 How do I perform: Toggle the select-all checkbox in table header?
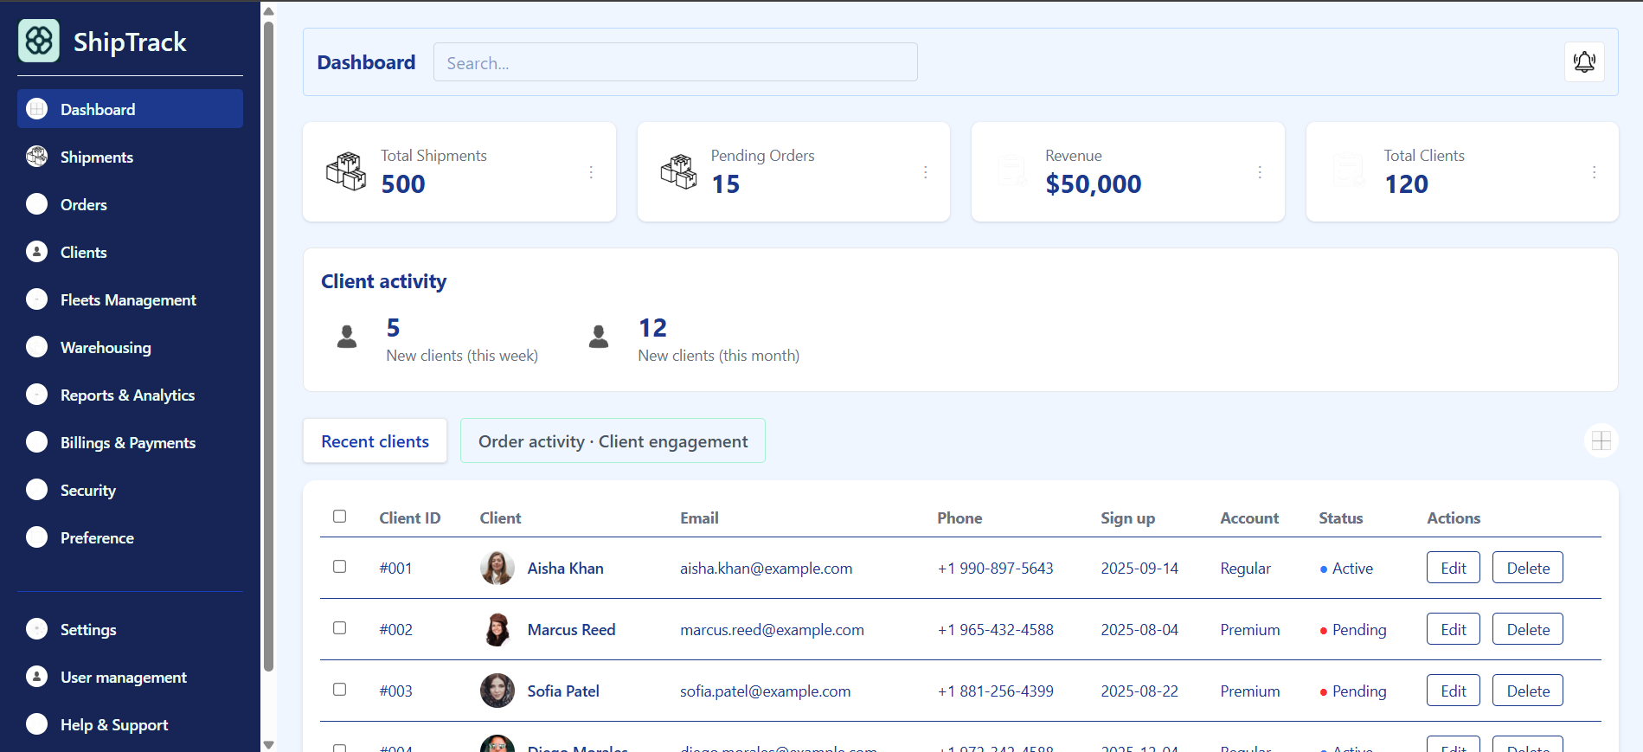[x=340, y=517]
